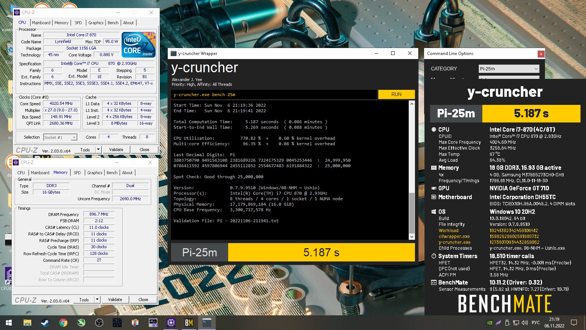
Task: Open the PLL SET taskbar icon
Action: 153,323
